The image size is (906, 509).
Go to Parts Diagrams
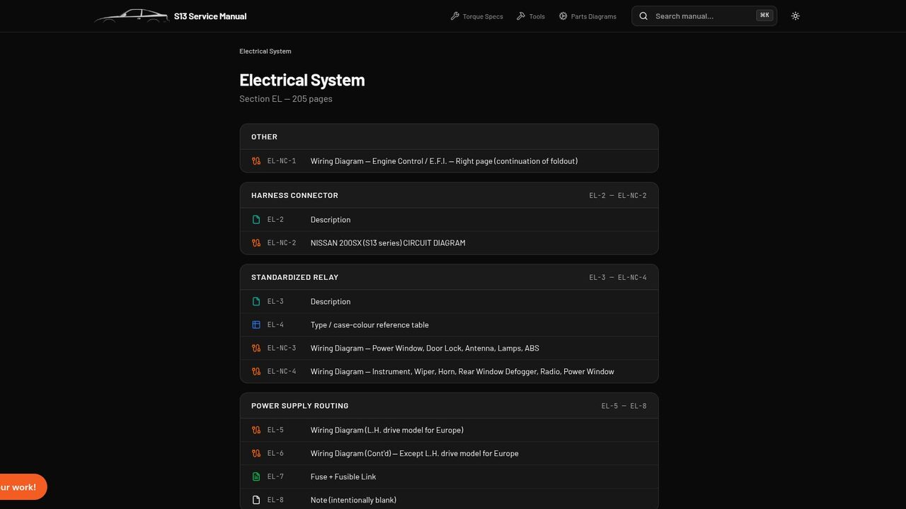587,16
